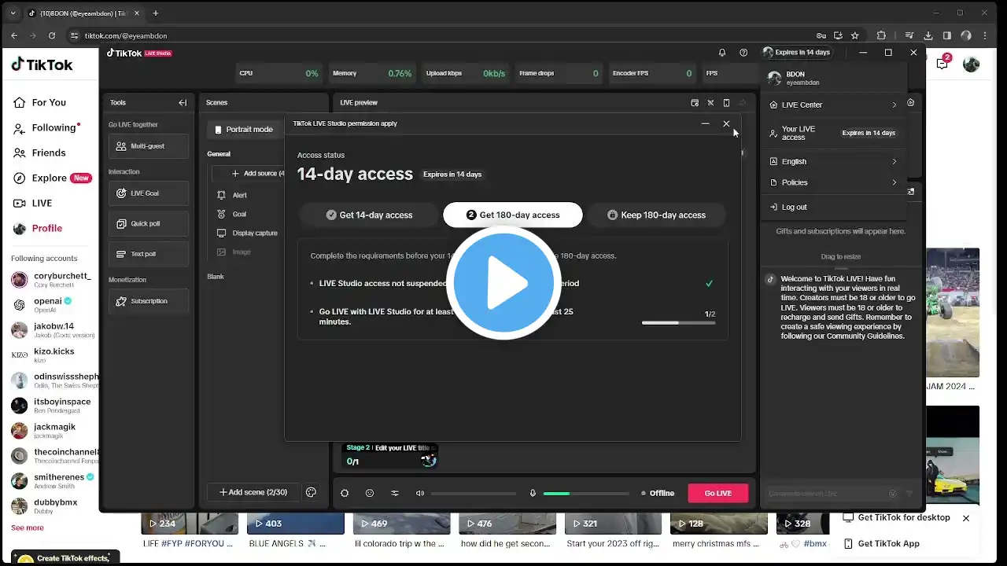This screenshot has height=566, width=1007.
Task: Minimize the permission apply dialog
Action: 705,123
